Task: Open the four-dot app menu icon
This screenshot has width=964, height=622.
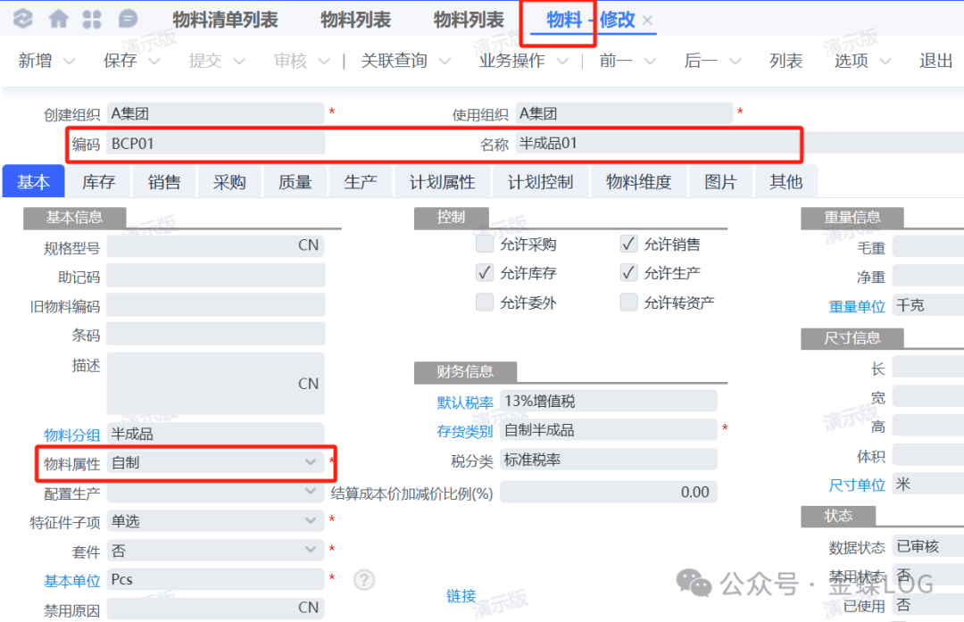Action: 92,19
